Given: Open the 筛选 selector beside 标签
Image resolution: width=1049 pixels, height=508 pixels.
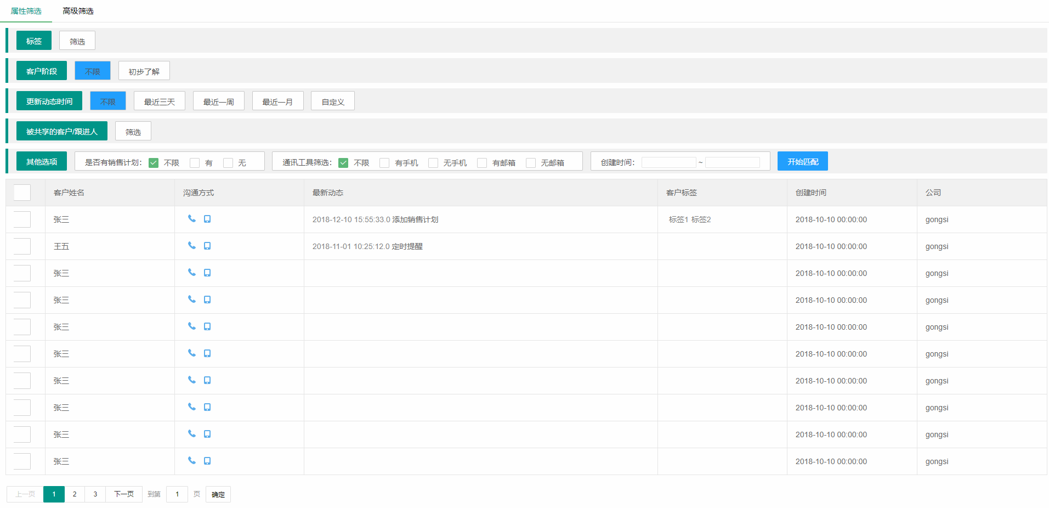Looking at the screenshot, I should pos(77,41).
